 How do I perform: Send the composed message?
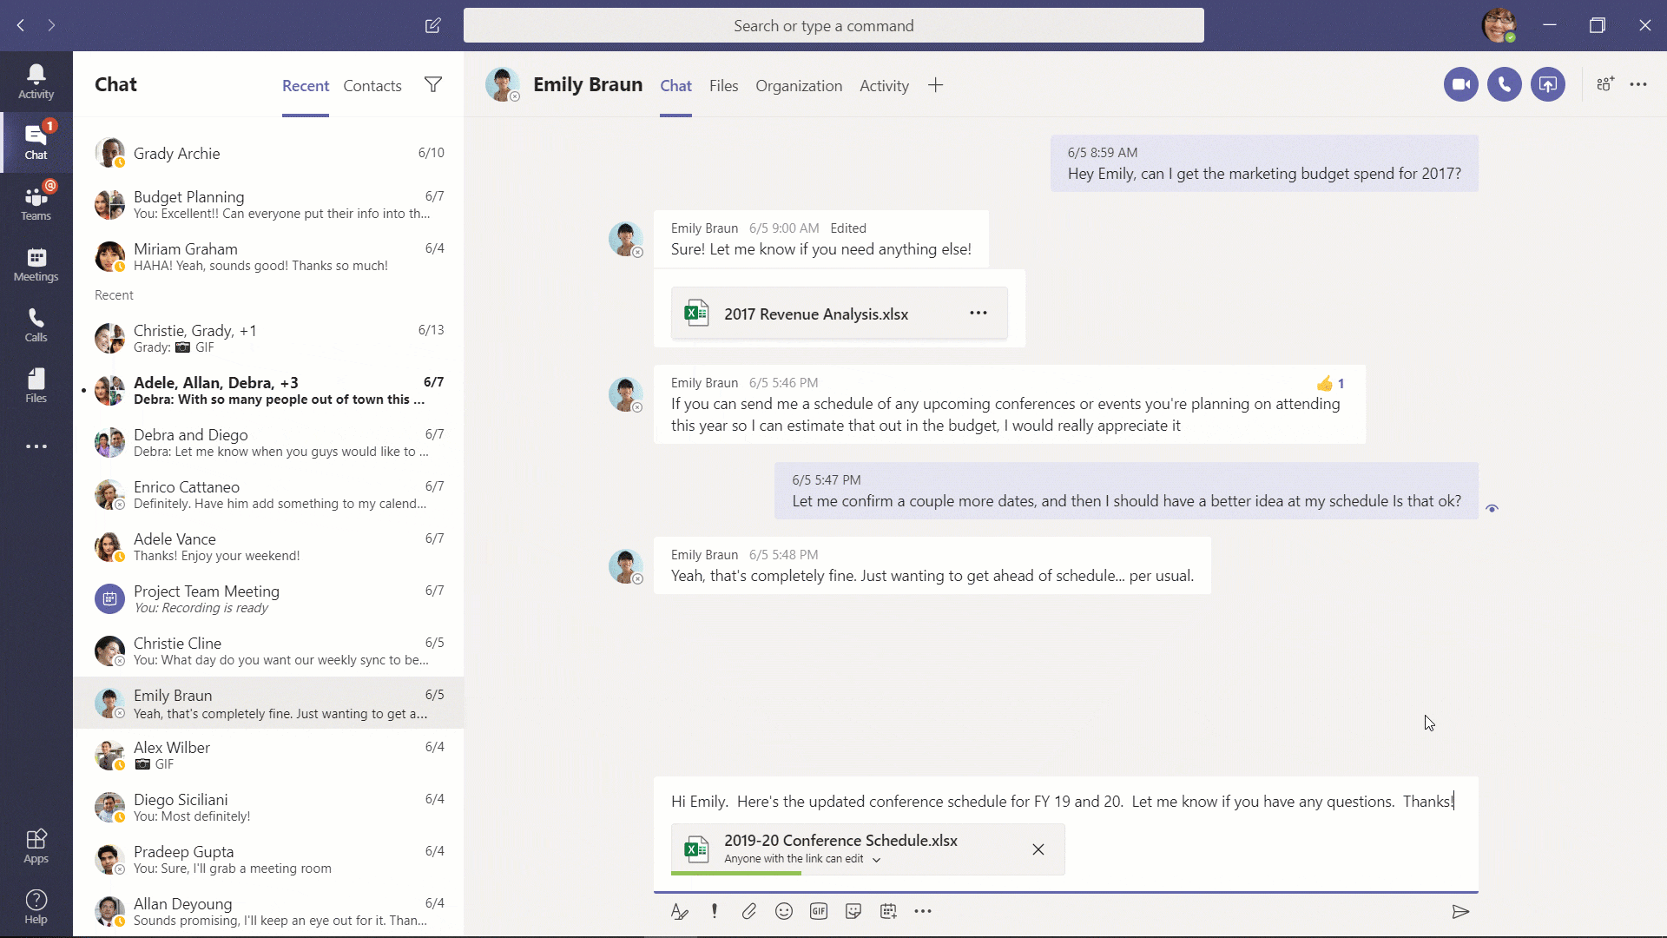1461,912
